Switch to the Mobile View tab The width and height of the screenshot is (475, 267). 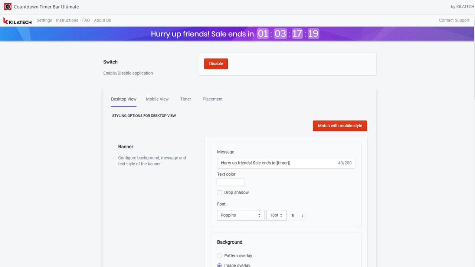(157, 99)
